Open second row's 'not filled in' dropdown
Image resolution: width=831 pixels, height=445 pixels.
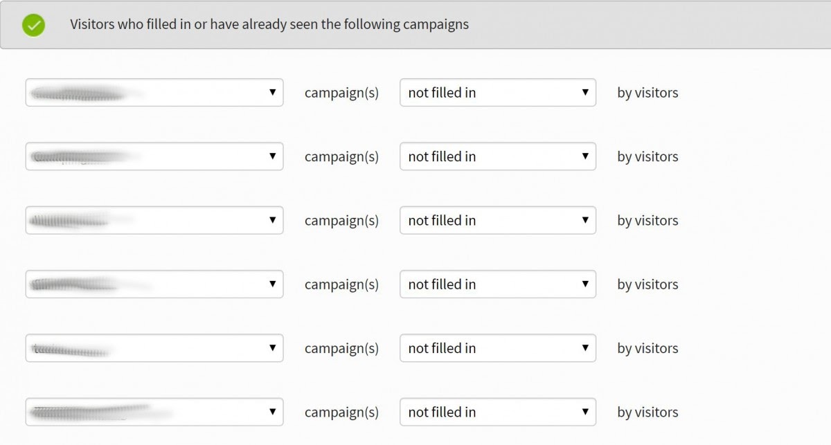click(x=497, y=156)
